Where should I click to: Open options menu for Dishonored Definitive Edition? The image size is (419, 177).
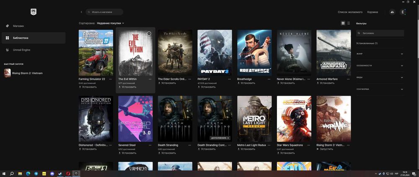(110, 145)
